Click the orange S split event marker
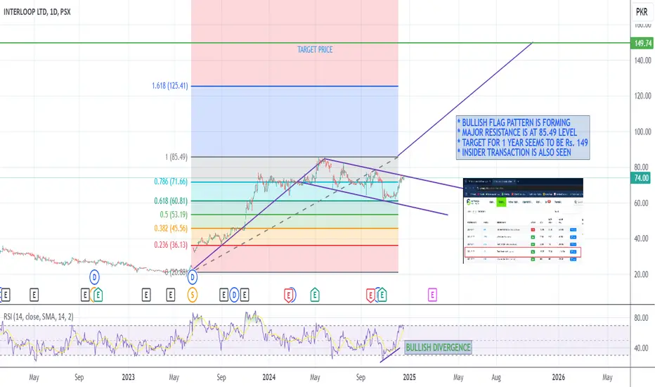This screenshot has height=387, width=655. tap(192, 295)
